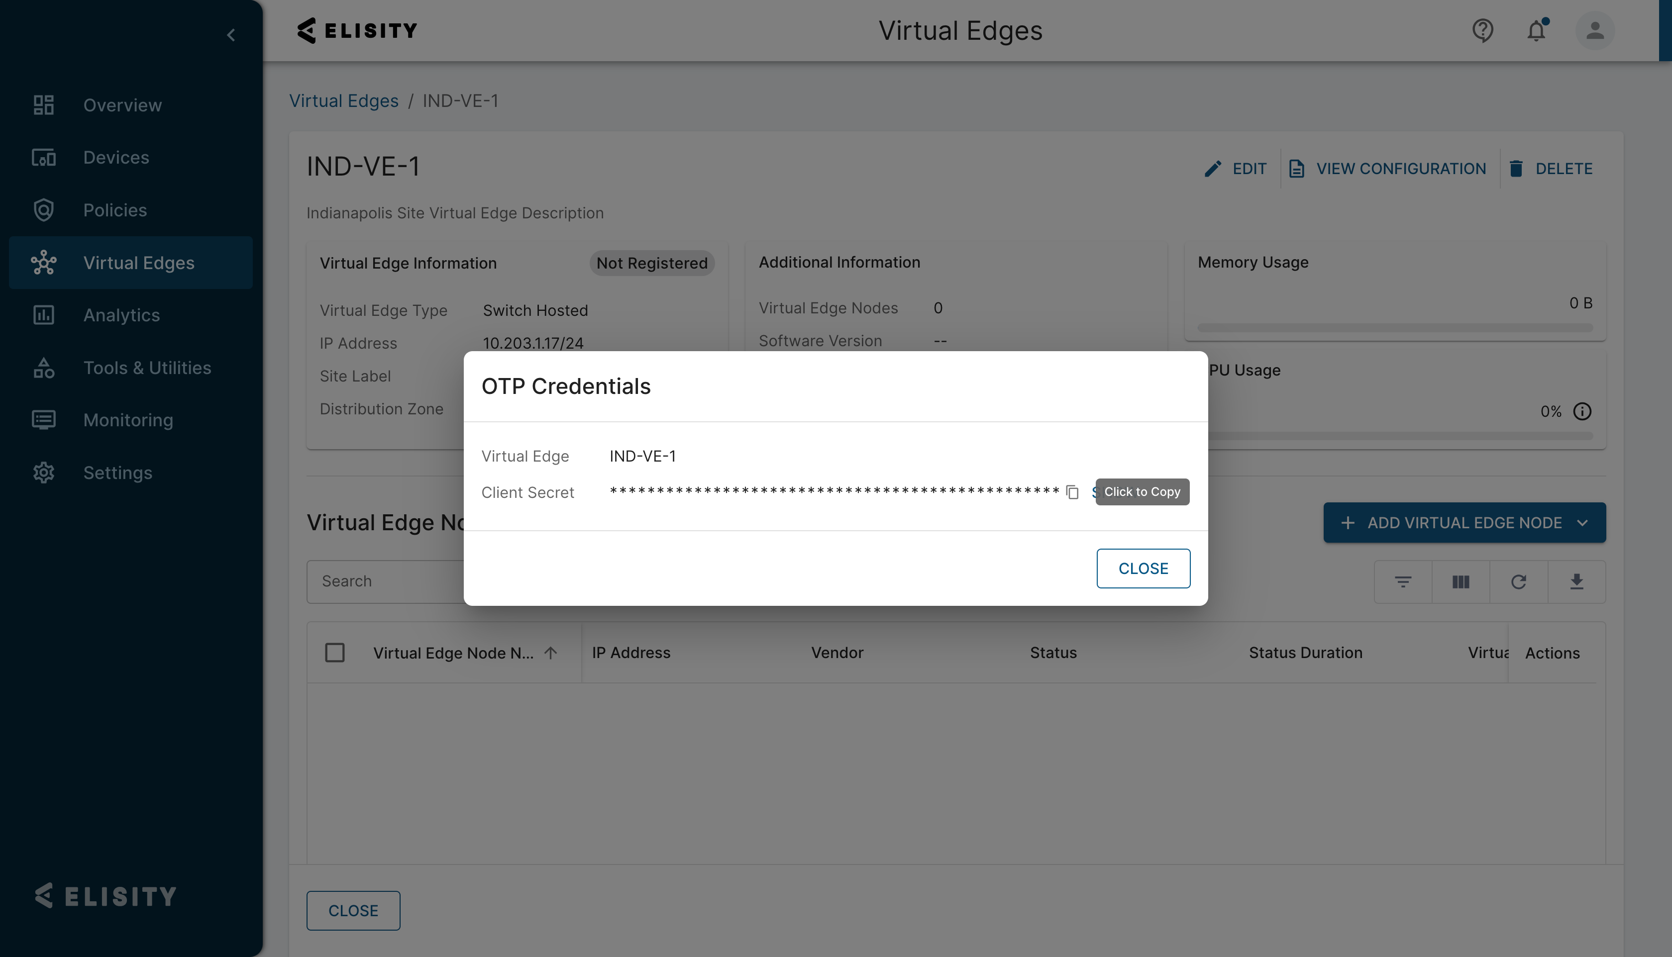Go to Policies in the sidebar
Viewport: 1672px width, 957px height.
[x=115, y=210]
